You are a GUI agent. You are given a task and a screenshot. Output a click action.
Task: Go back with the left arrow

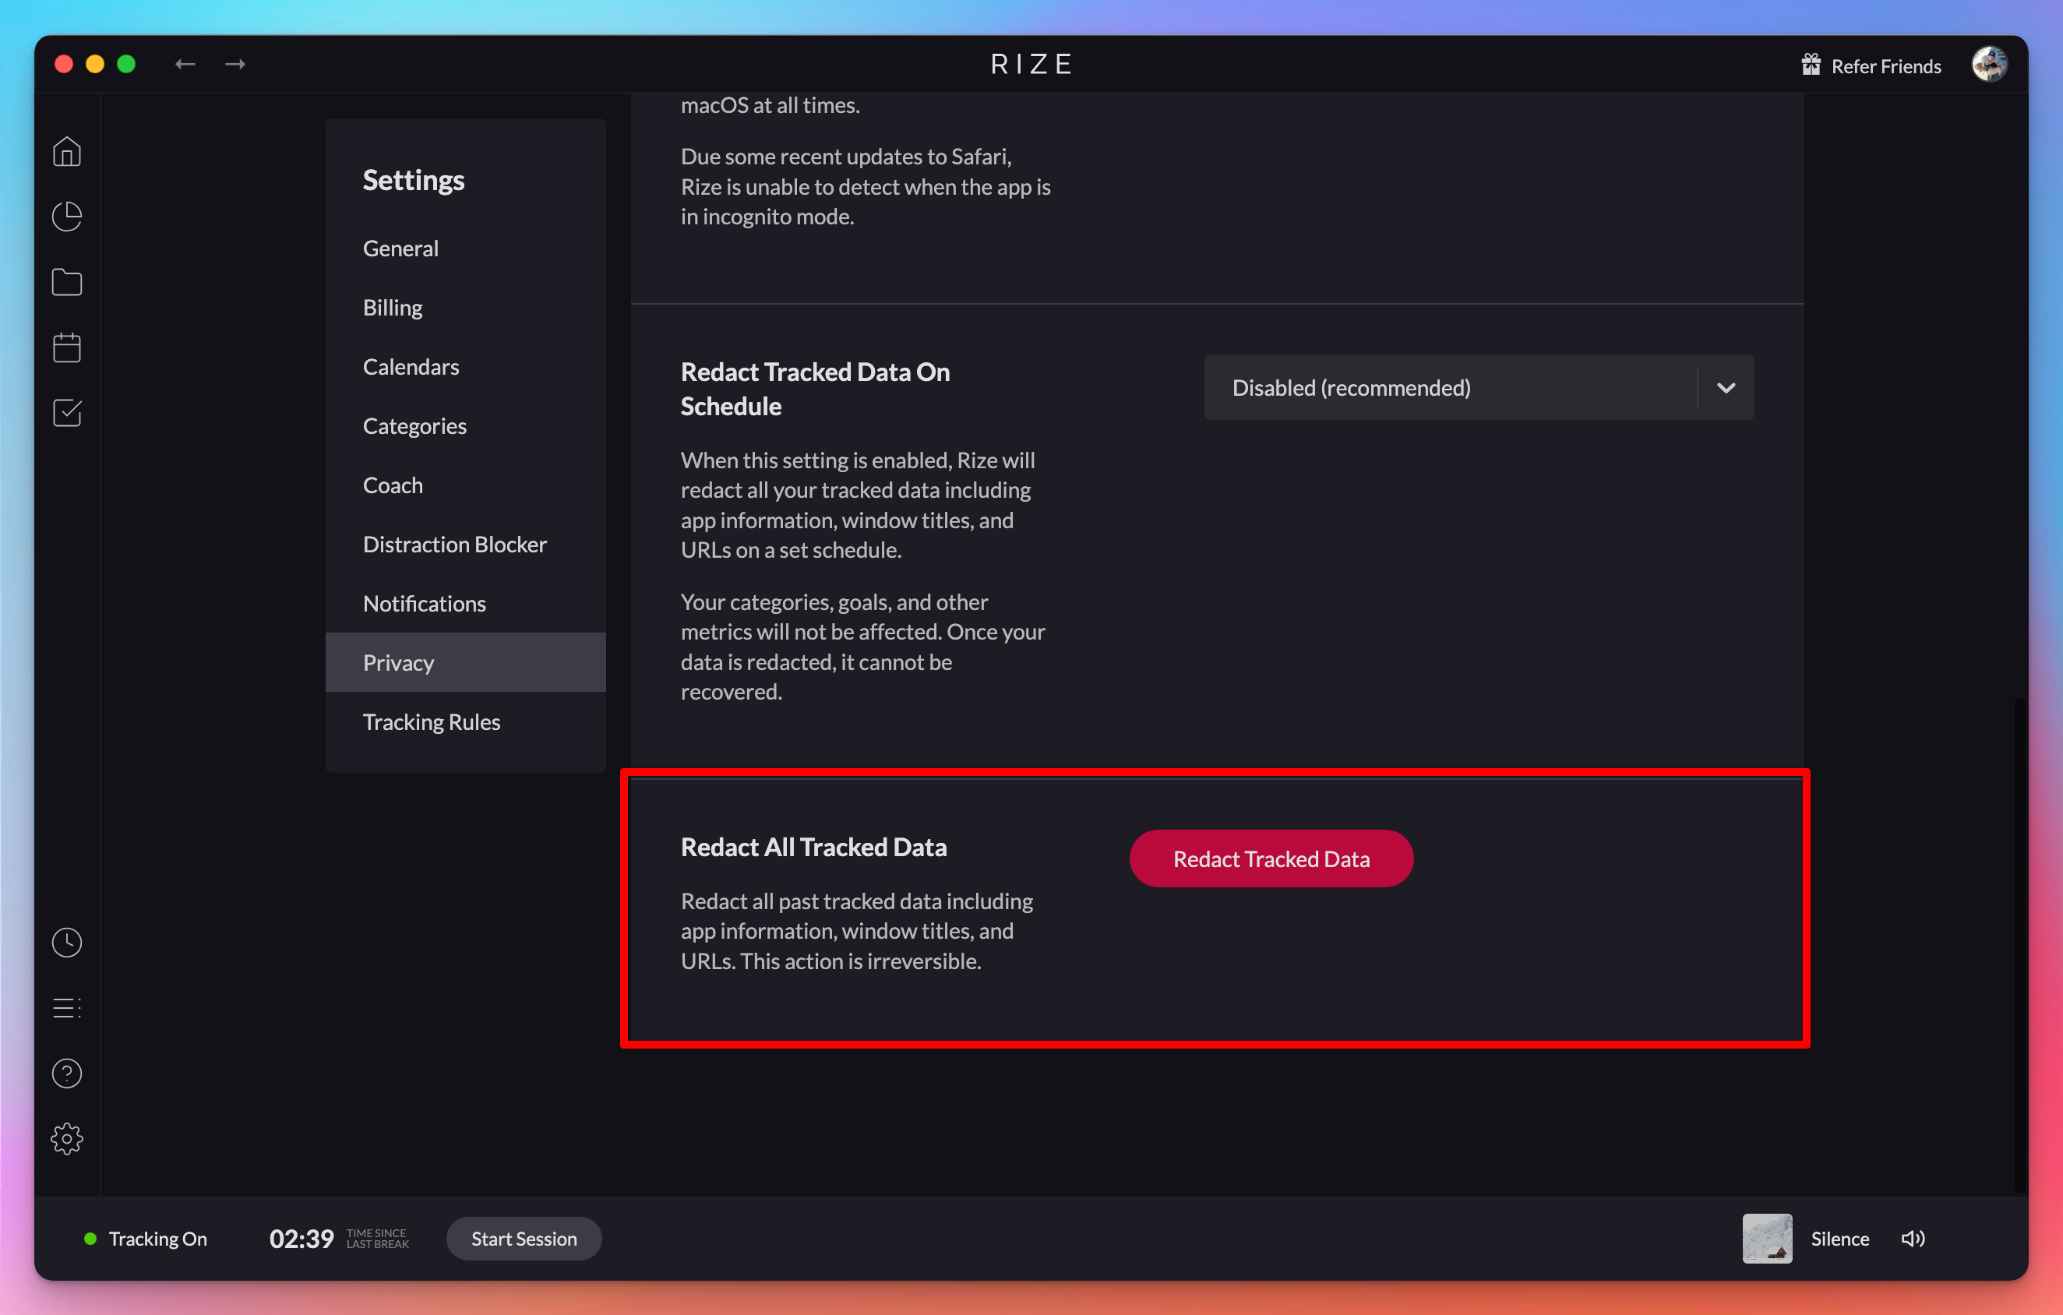pos(185,64)
